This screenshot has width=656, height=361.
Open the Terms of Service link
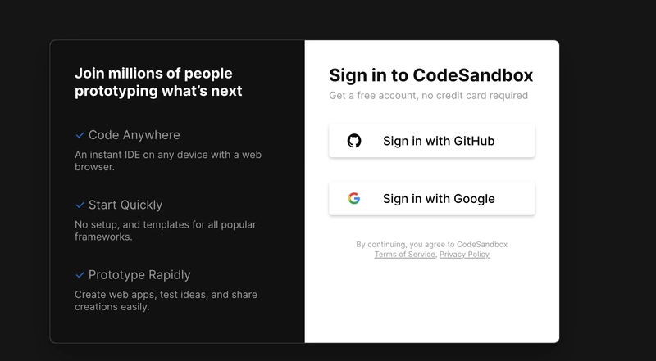404,255
